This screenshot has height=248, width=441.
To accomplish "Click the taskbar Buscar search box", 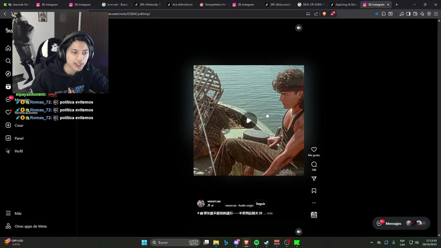I will click(x=176, y=242).
